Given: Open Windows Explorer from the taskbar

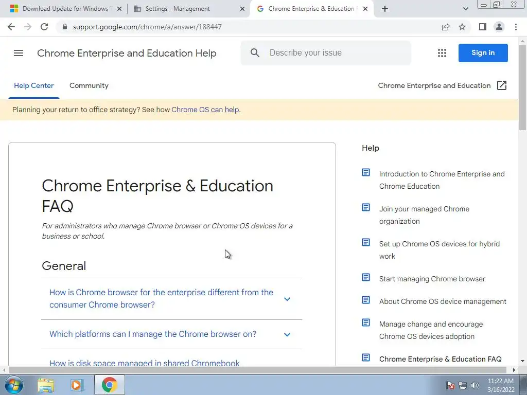Looking at the screenshot, I should point(46,385).
